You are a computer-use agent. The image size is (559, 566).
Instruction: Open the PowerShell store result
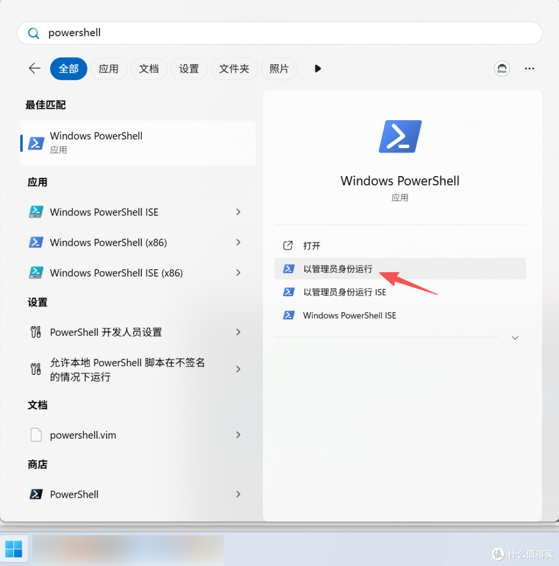(x=138, y=494)
